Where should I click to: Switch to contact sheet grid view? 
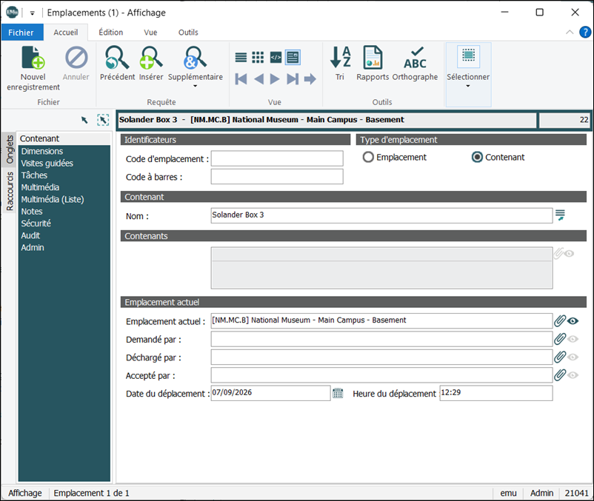258,58
